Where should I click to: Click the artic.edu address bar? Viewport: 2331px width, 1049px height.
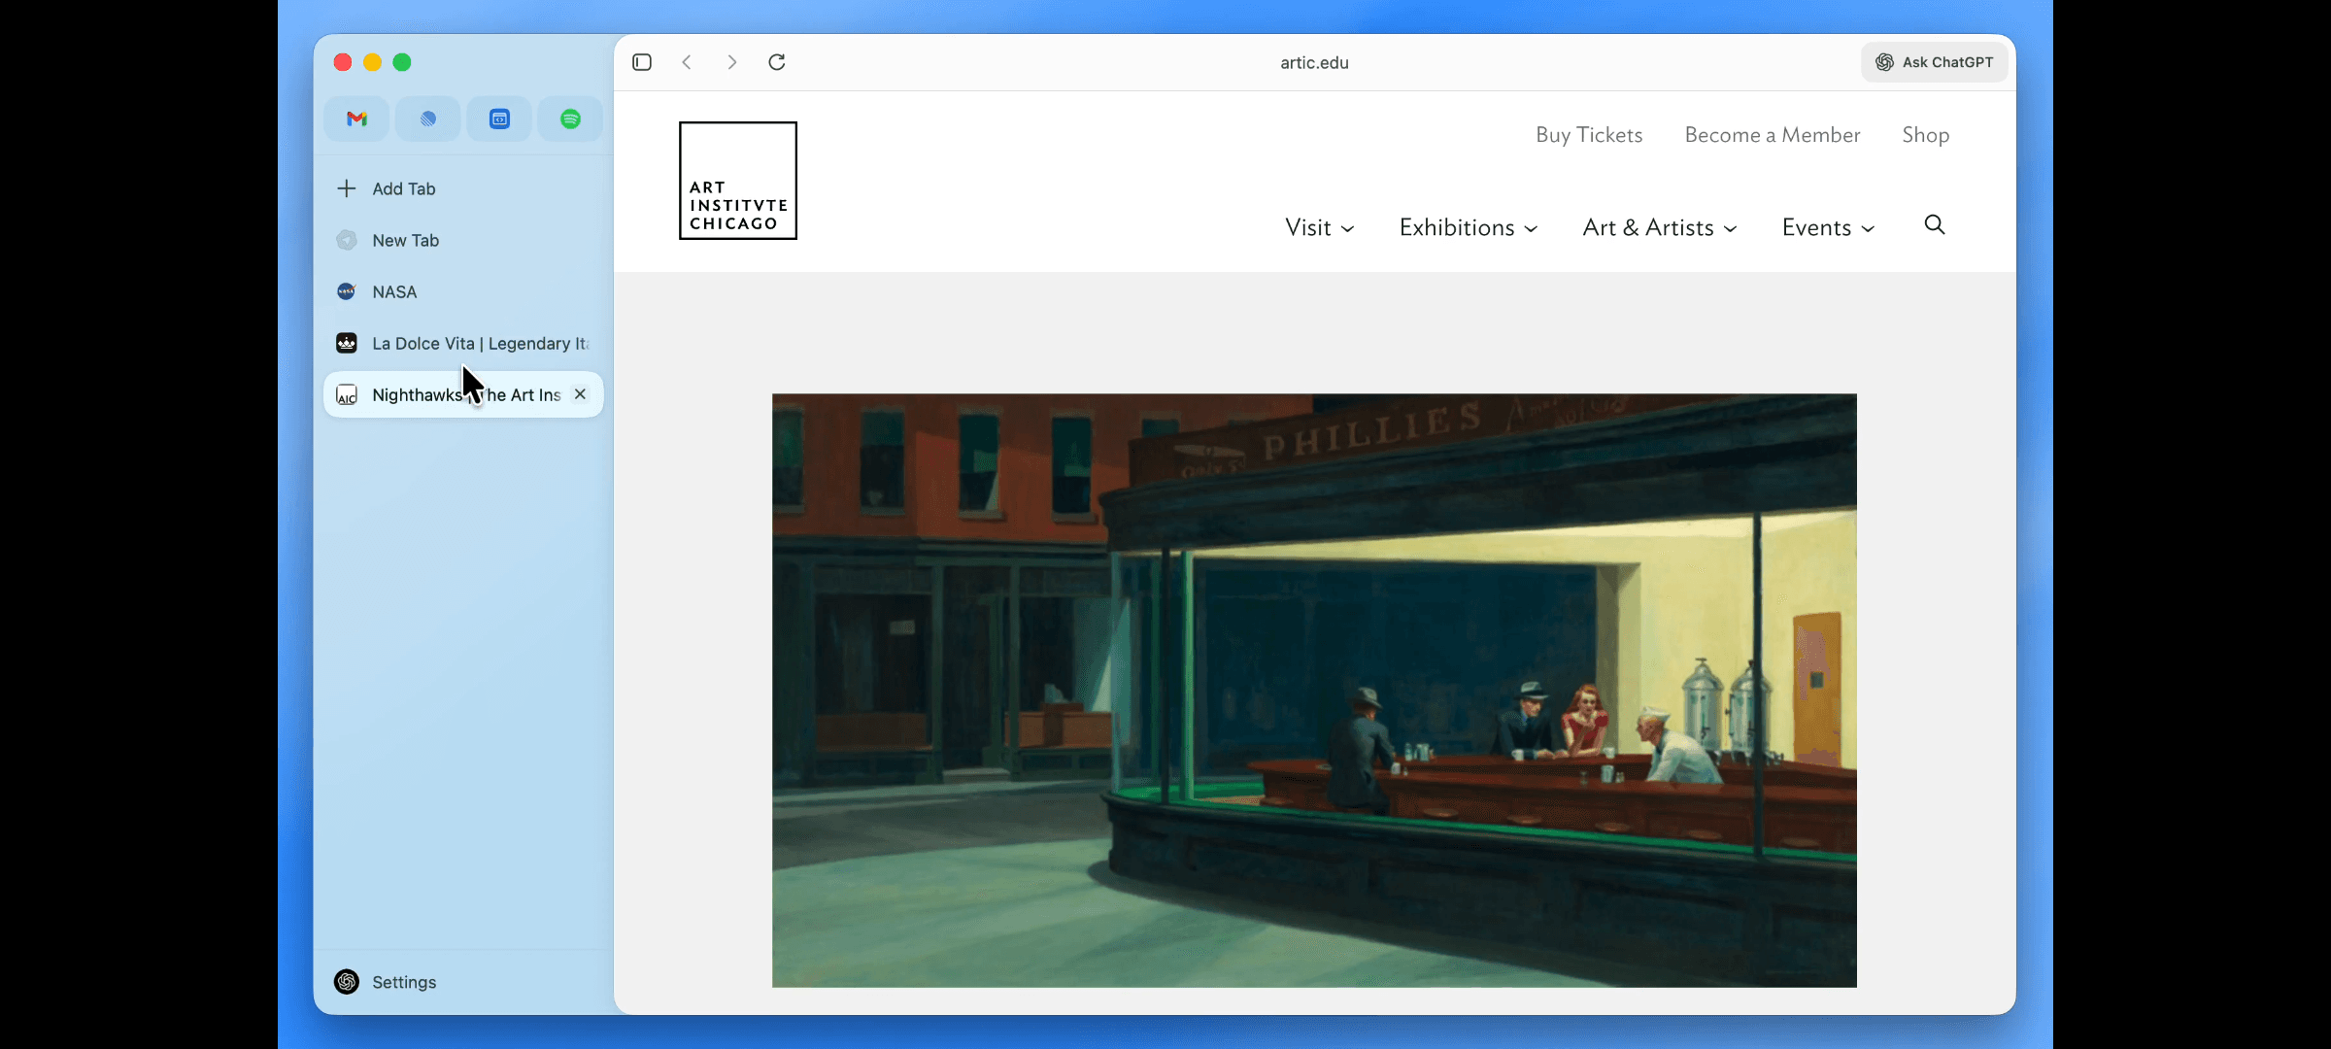(1314, 62)
